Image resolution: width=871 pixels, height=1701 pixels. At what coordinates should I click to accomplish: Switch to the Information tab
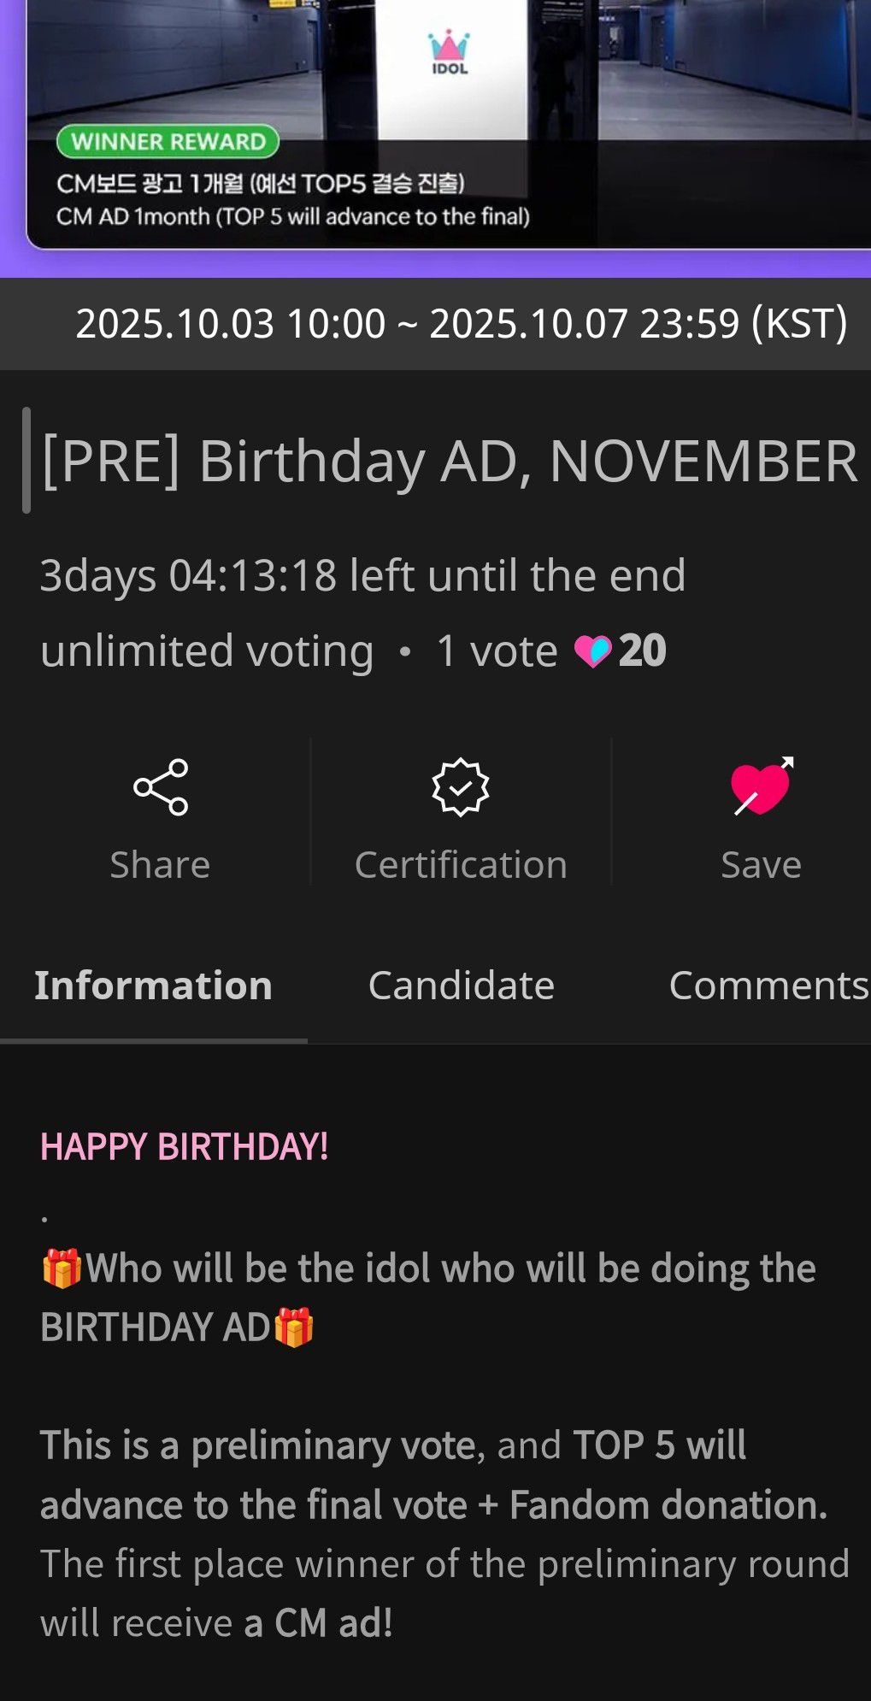[153, 986]
